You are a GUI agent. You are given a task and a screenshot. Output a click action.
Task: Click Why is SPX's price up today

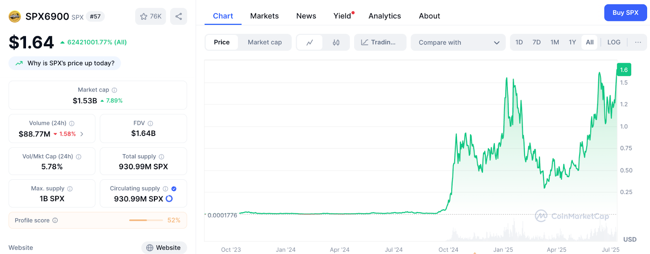[65, 63]
